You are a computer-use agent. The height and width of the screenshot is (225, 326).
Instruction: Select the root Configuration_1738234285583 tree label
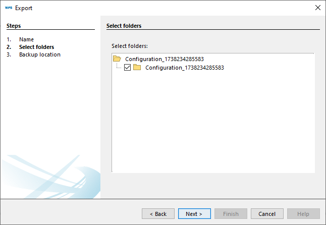tap(164, 59)
